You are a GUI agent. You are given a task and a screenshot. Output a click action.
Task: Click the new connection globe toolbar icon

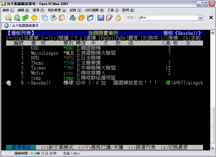pos(17,18)
